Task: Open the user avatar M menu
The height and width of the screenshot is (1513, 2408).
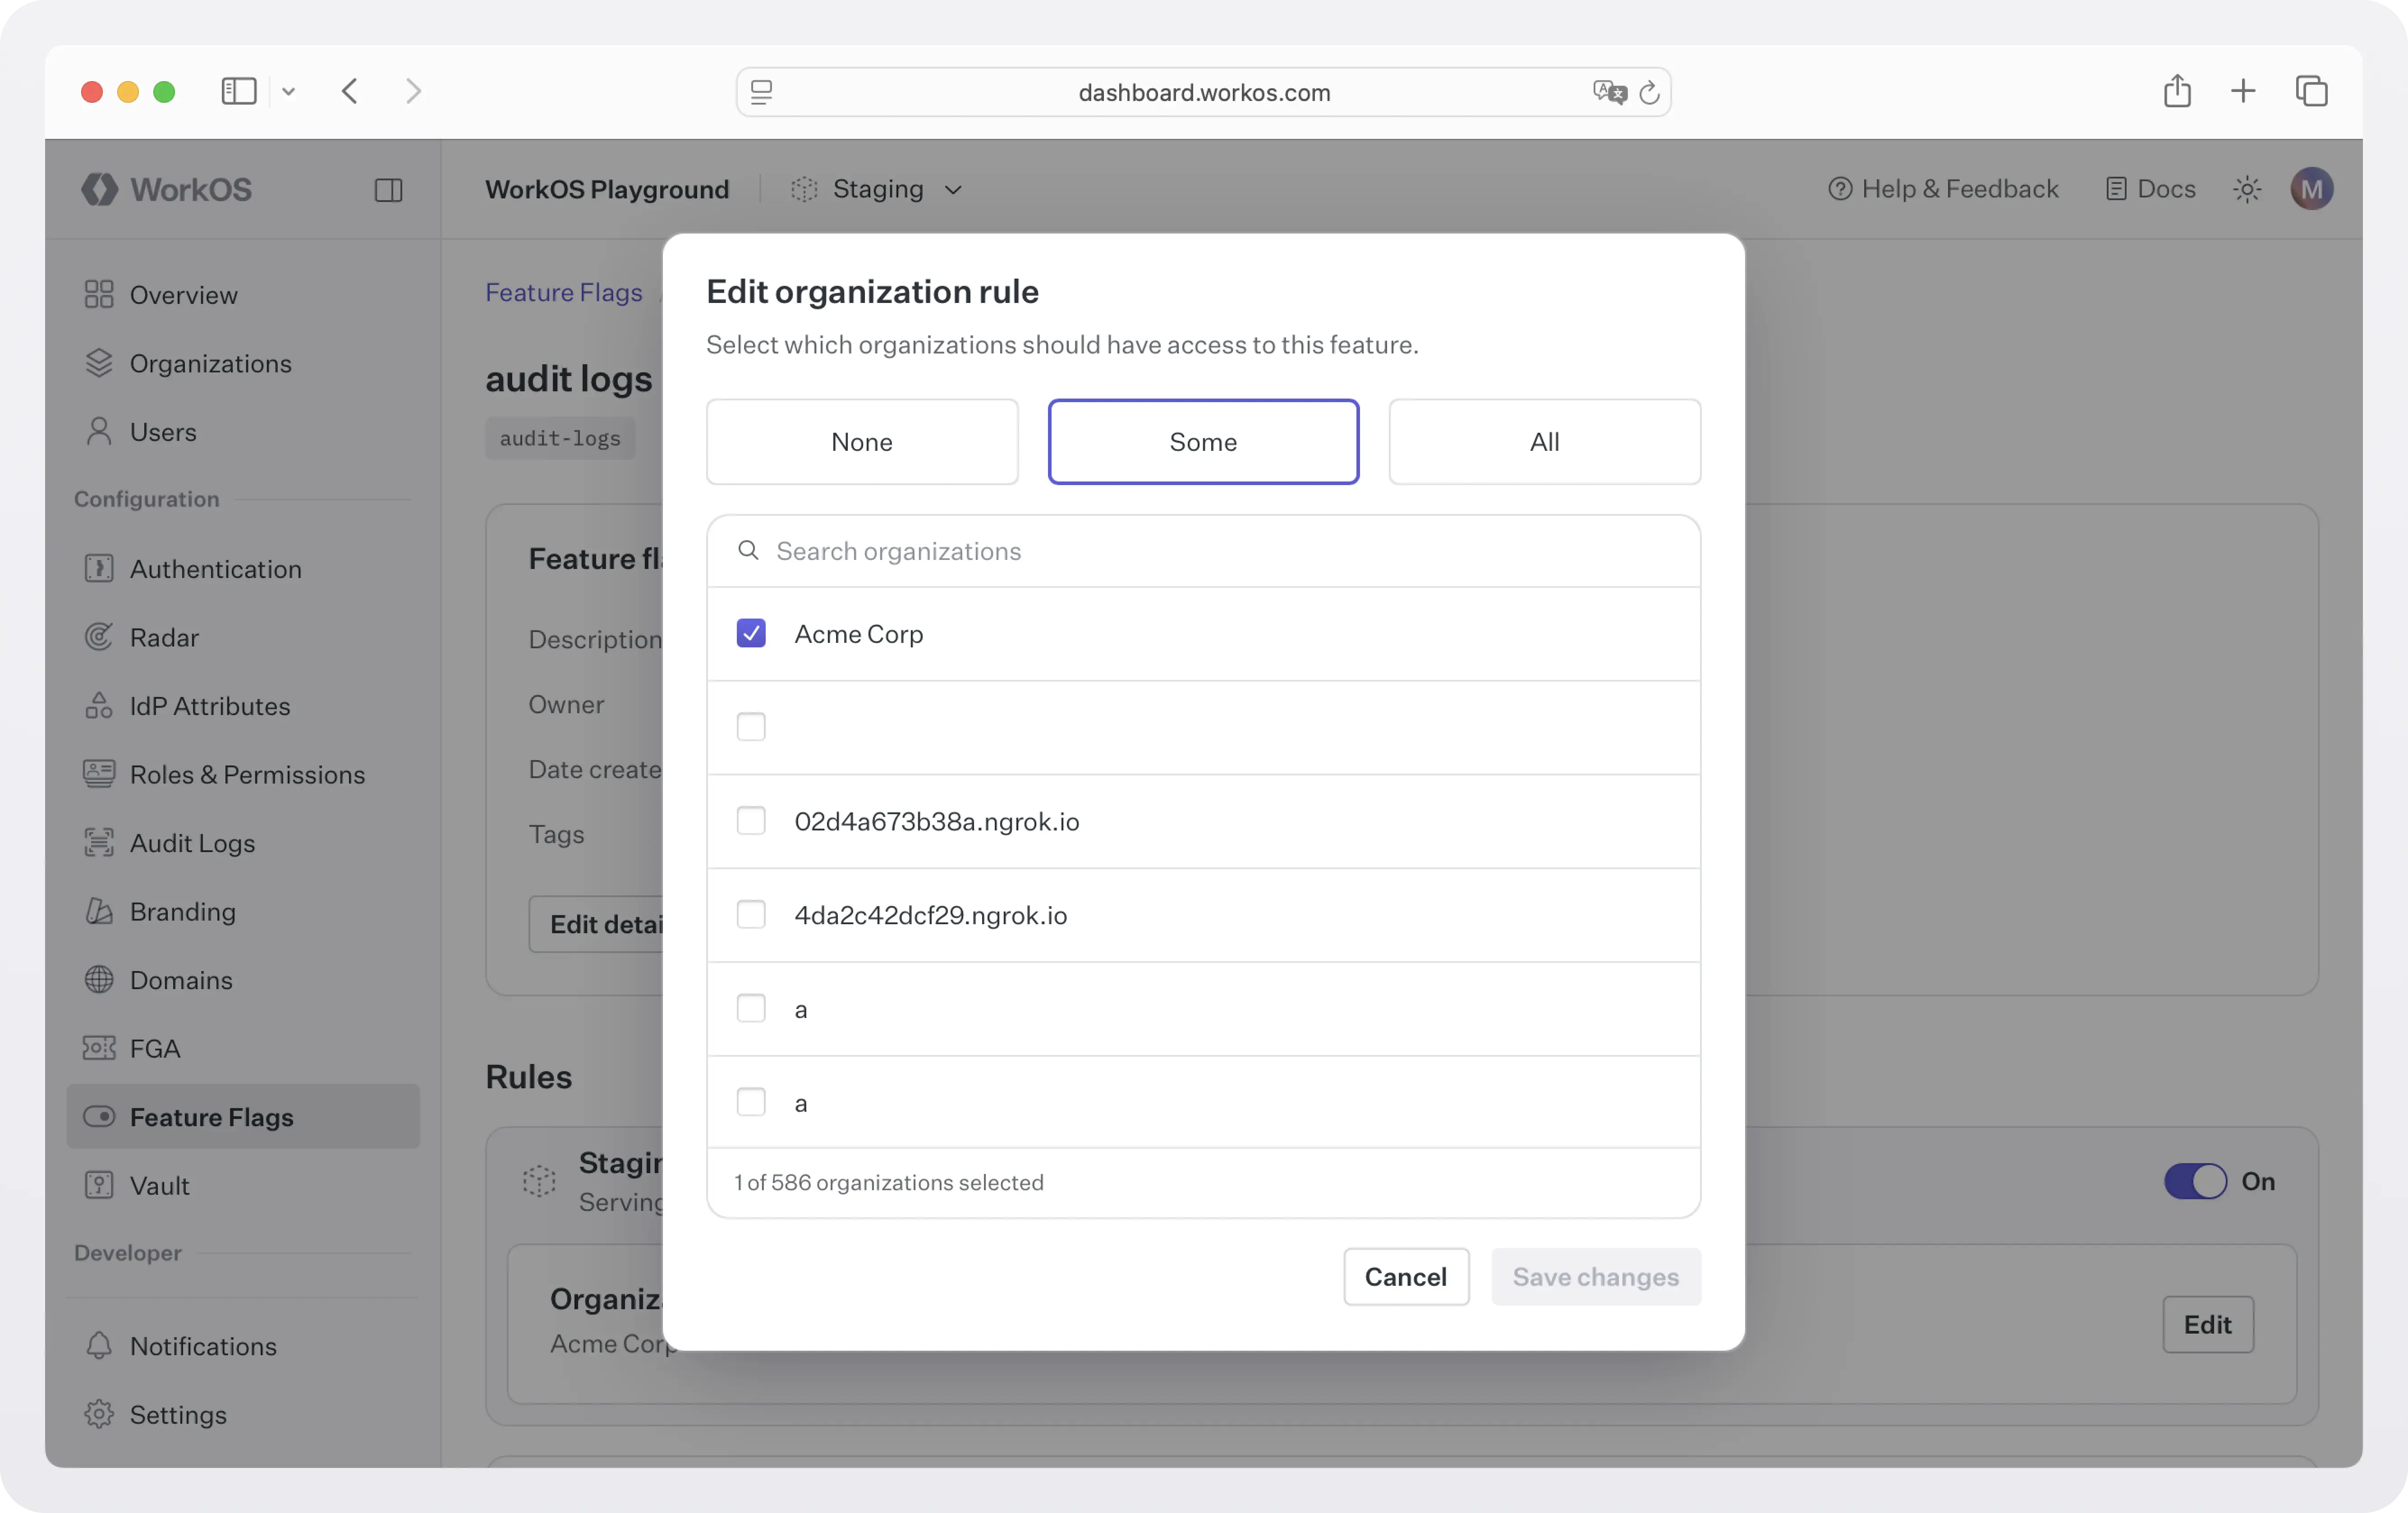Action: [2311, 189]
